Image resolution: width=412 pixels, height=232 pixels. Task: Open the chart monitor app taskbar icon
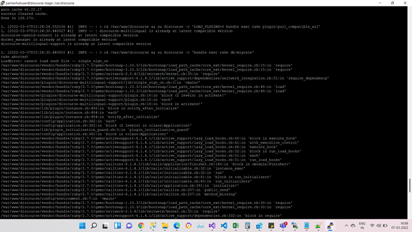coord(200,225)
